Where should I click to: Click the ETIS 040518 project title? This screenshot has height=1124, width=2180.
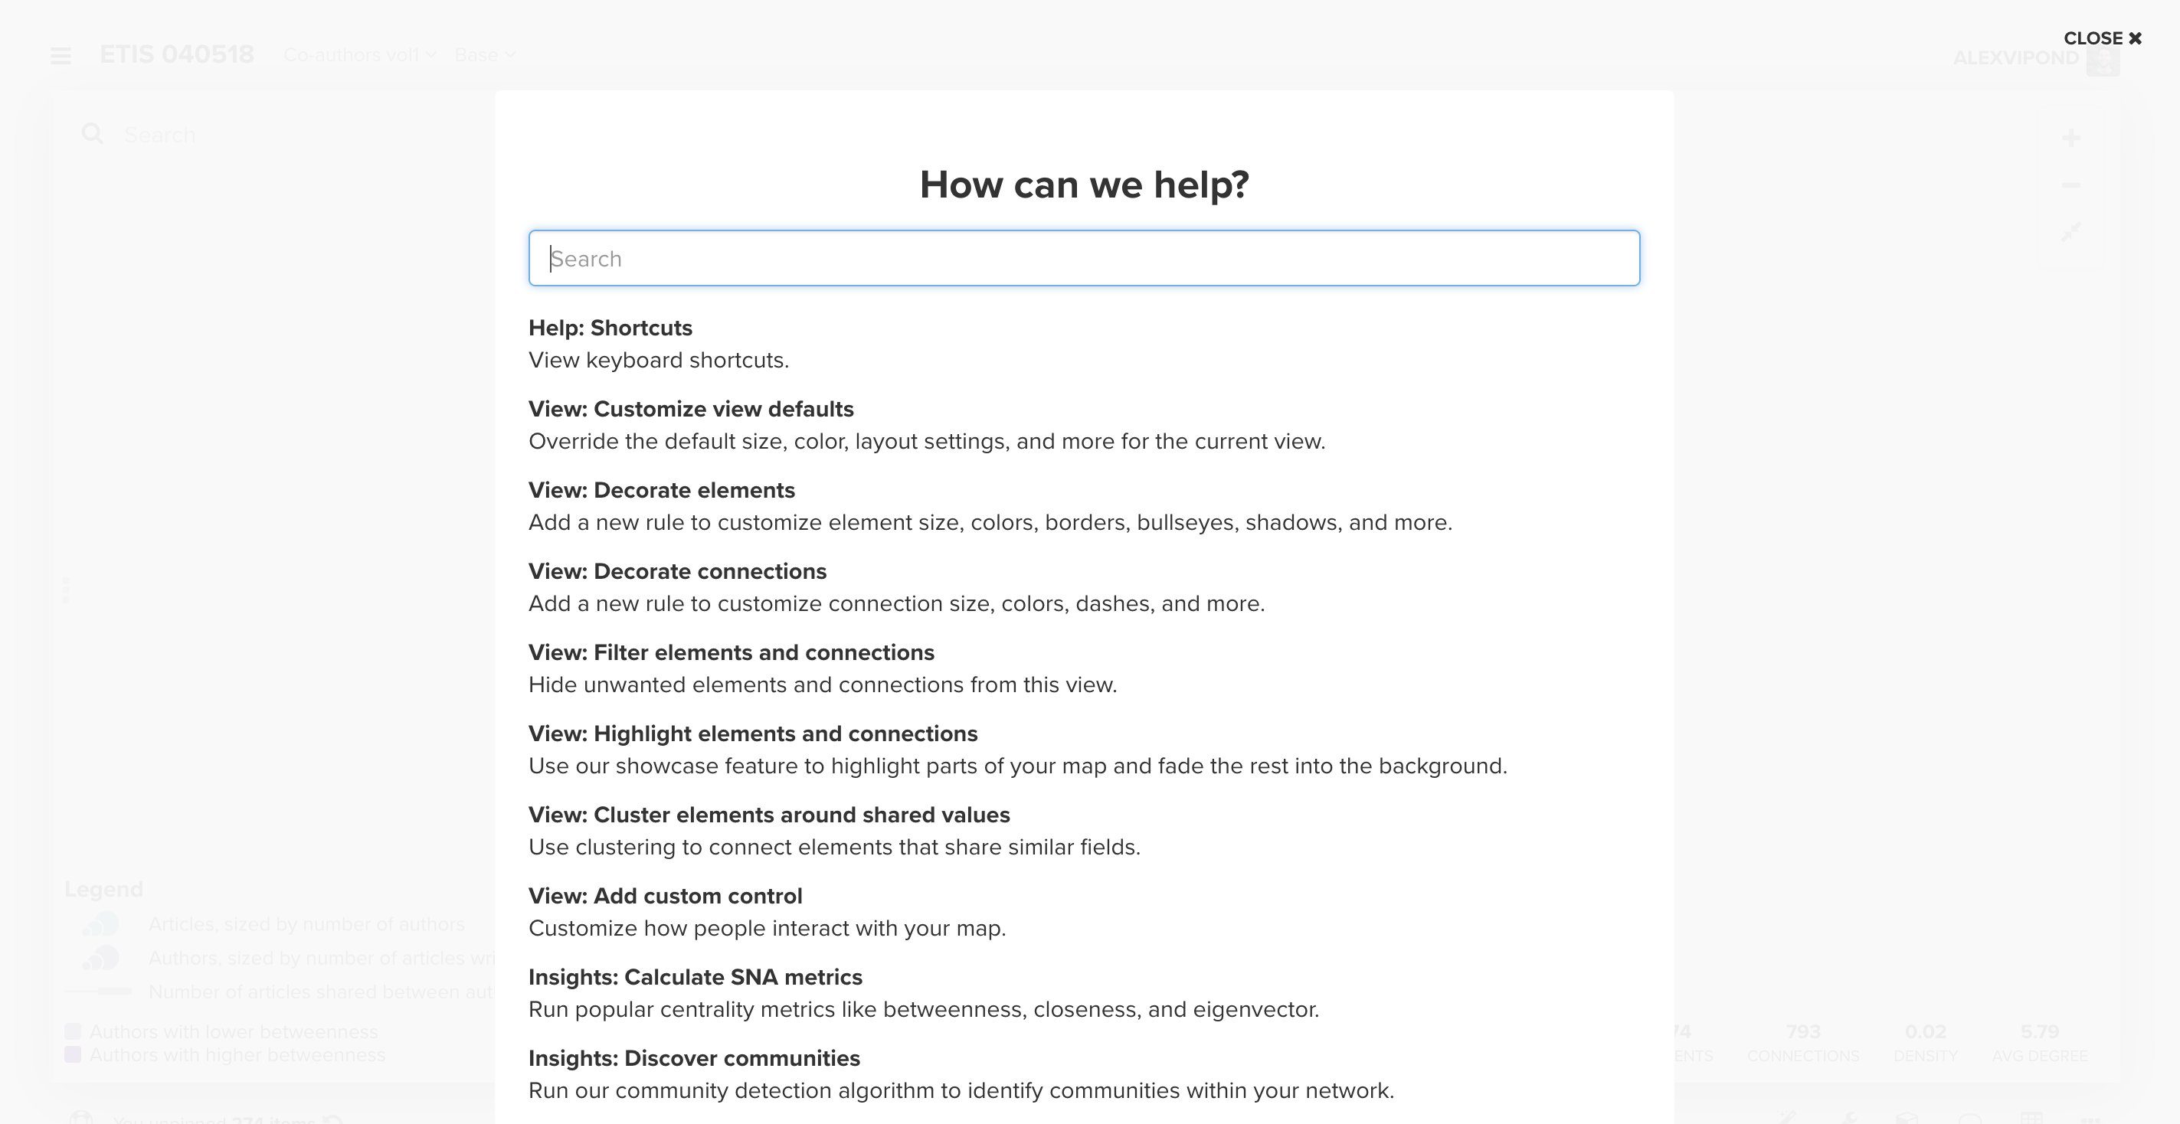tap(177, 54)
